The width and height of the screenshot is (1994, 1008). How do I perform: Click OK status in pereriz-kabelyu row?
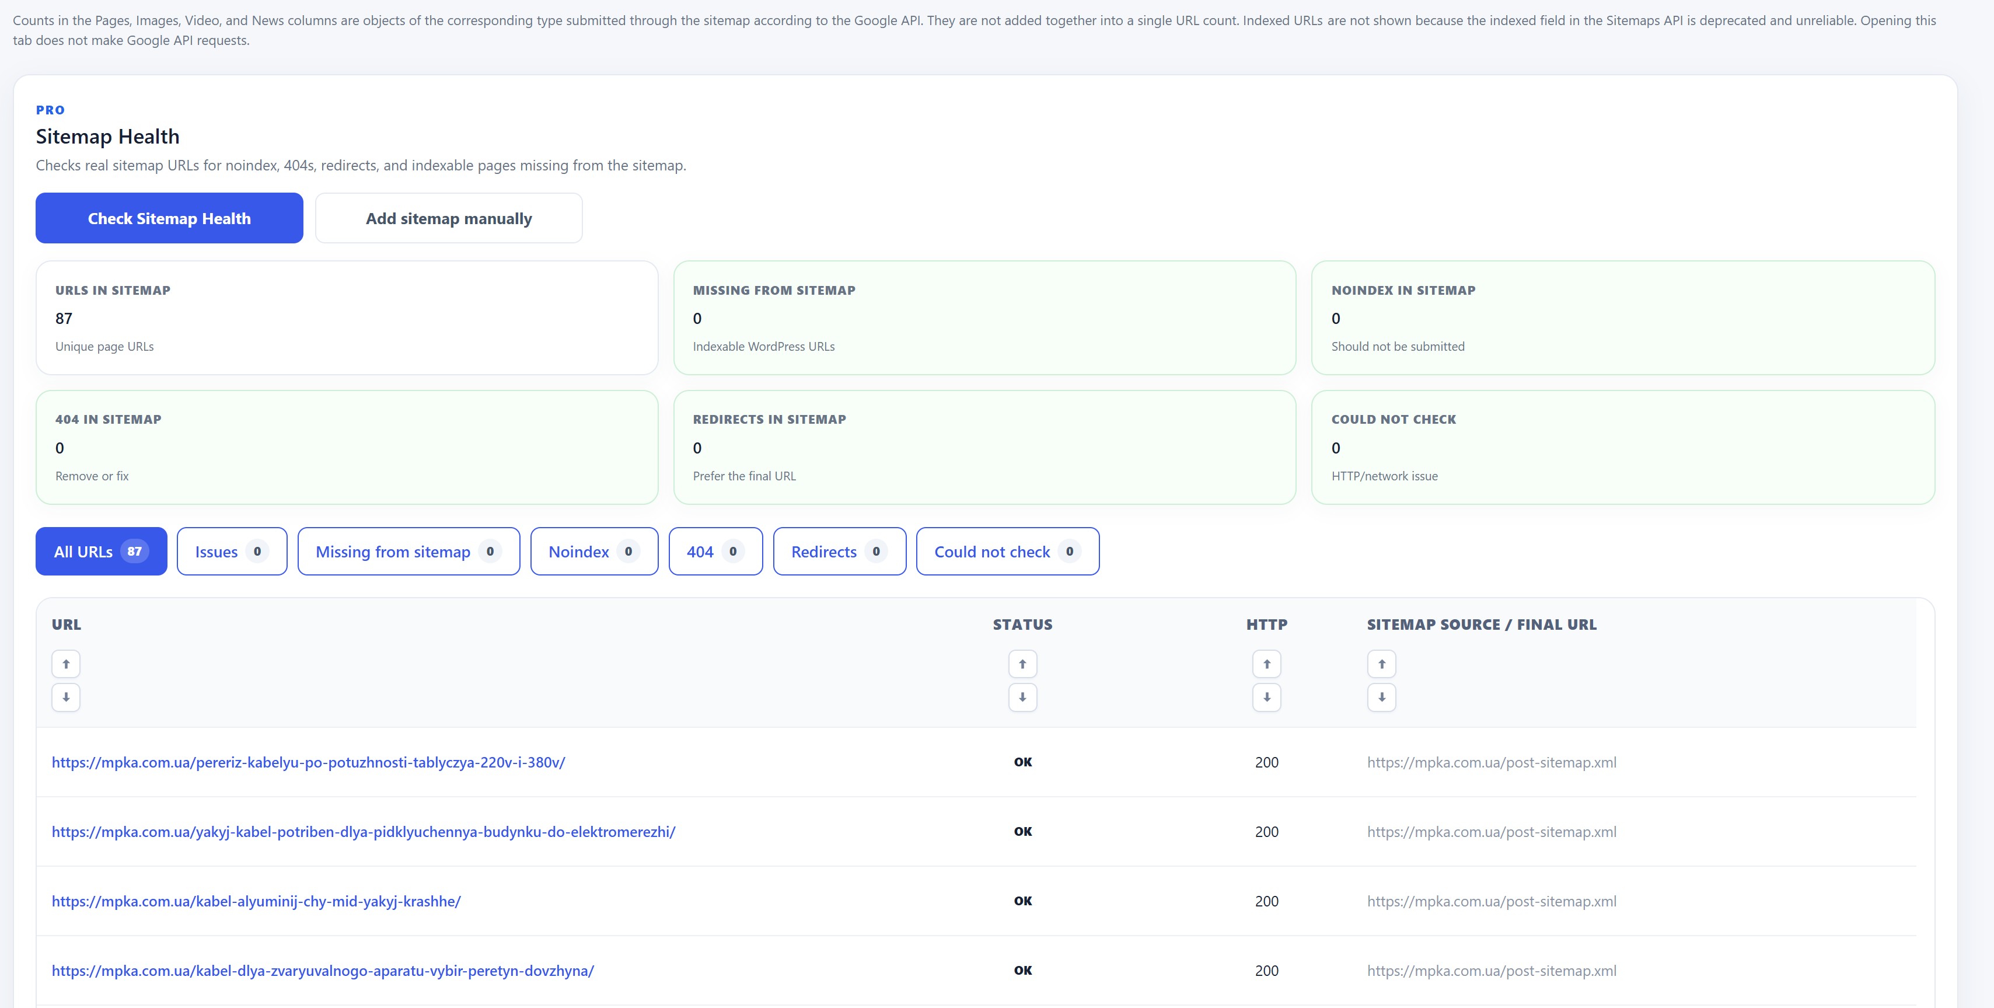coord(1022,762)
